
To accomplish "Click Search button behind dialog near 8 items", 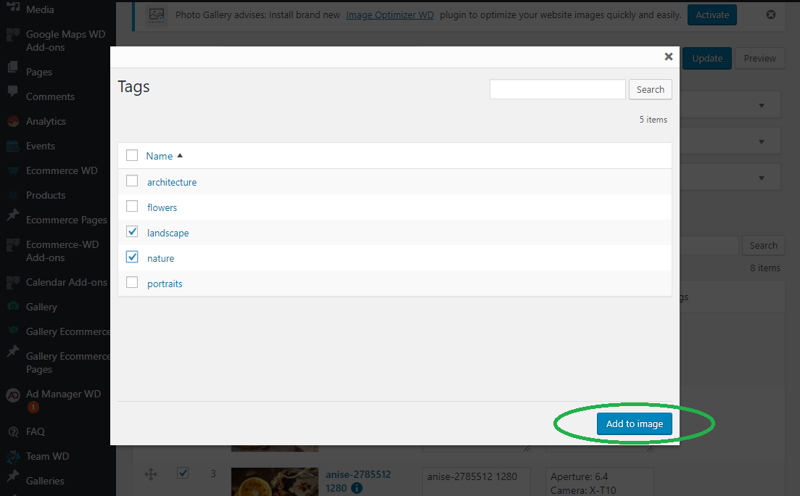I will point(763,245).
